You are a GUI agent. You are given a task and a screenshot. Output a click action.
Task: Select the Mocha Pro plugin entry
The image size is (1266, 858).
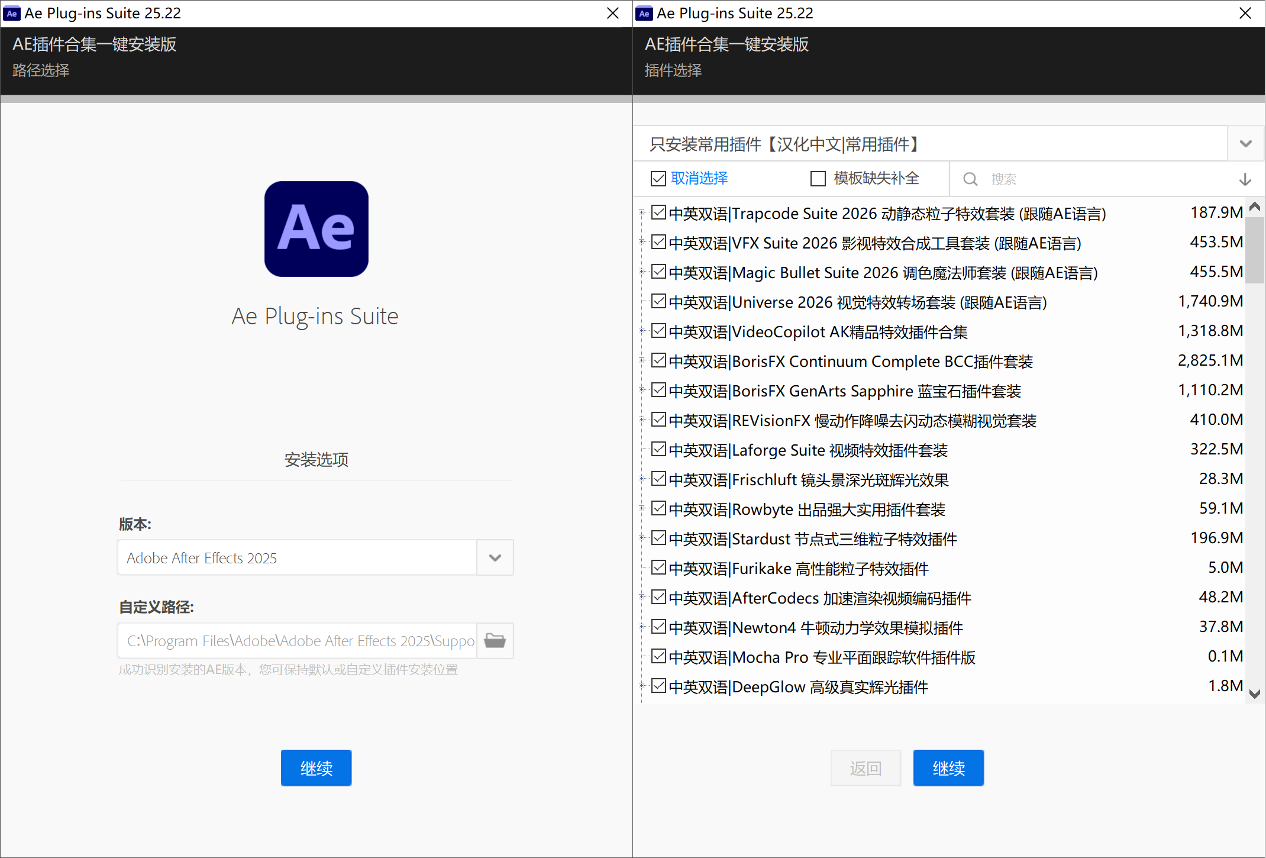(821, 657)
